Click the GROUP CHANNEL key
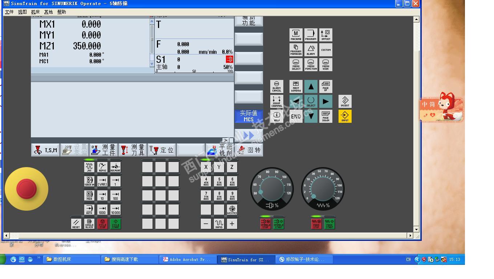 pos(277,101)
